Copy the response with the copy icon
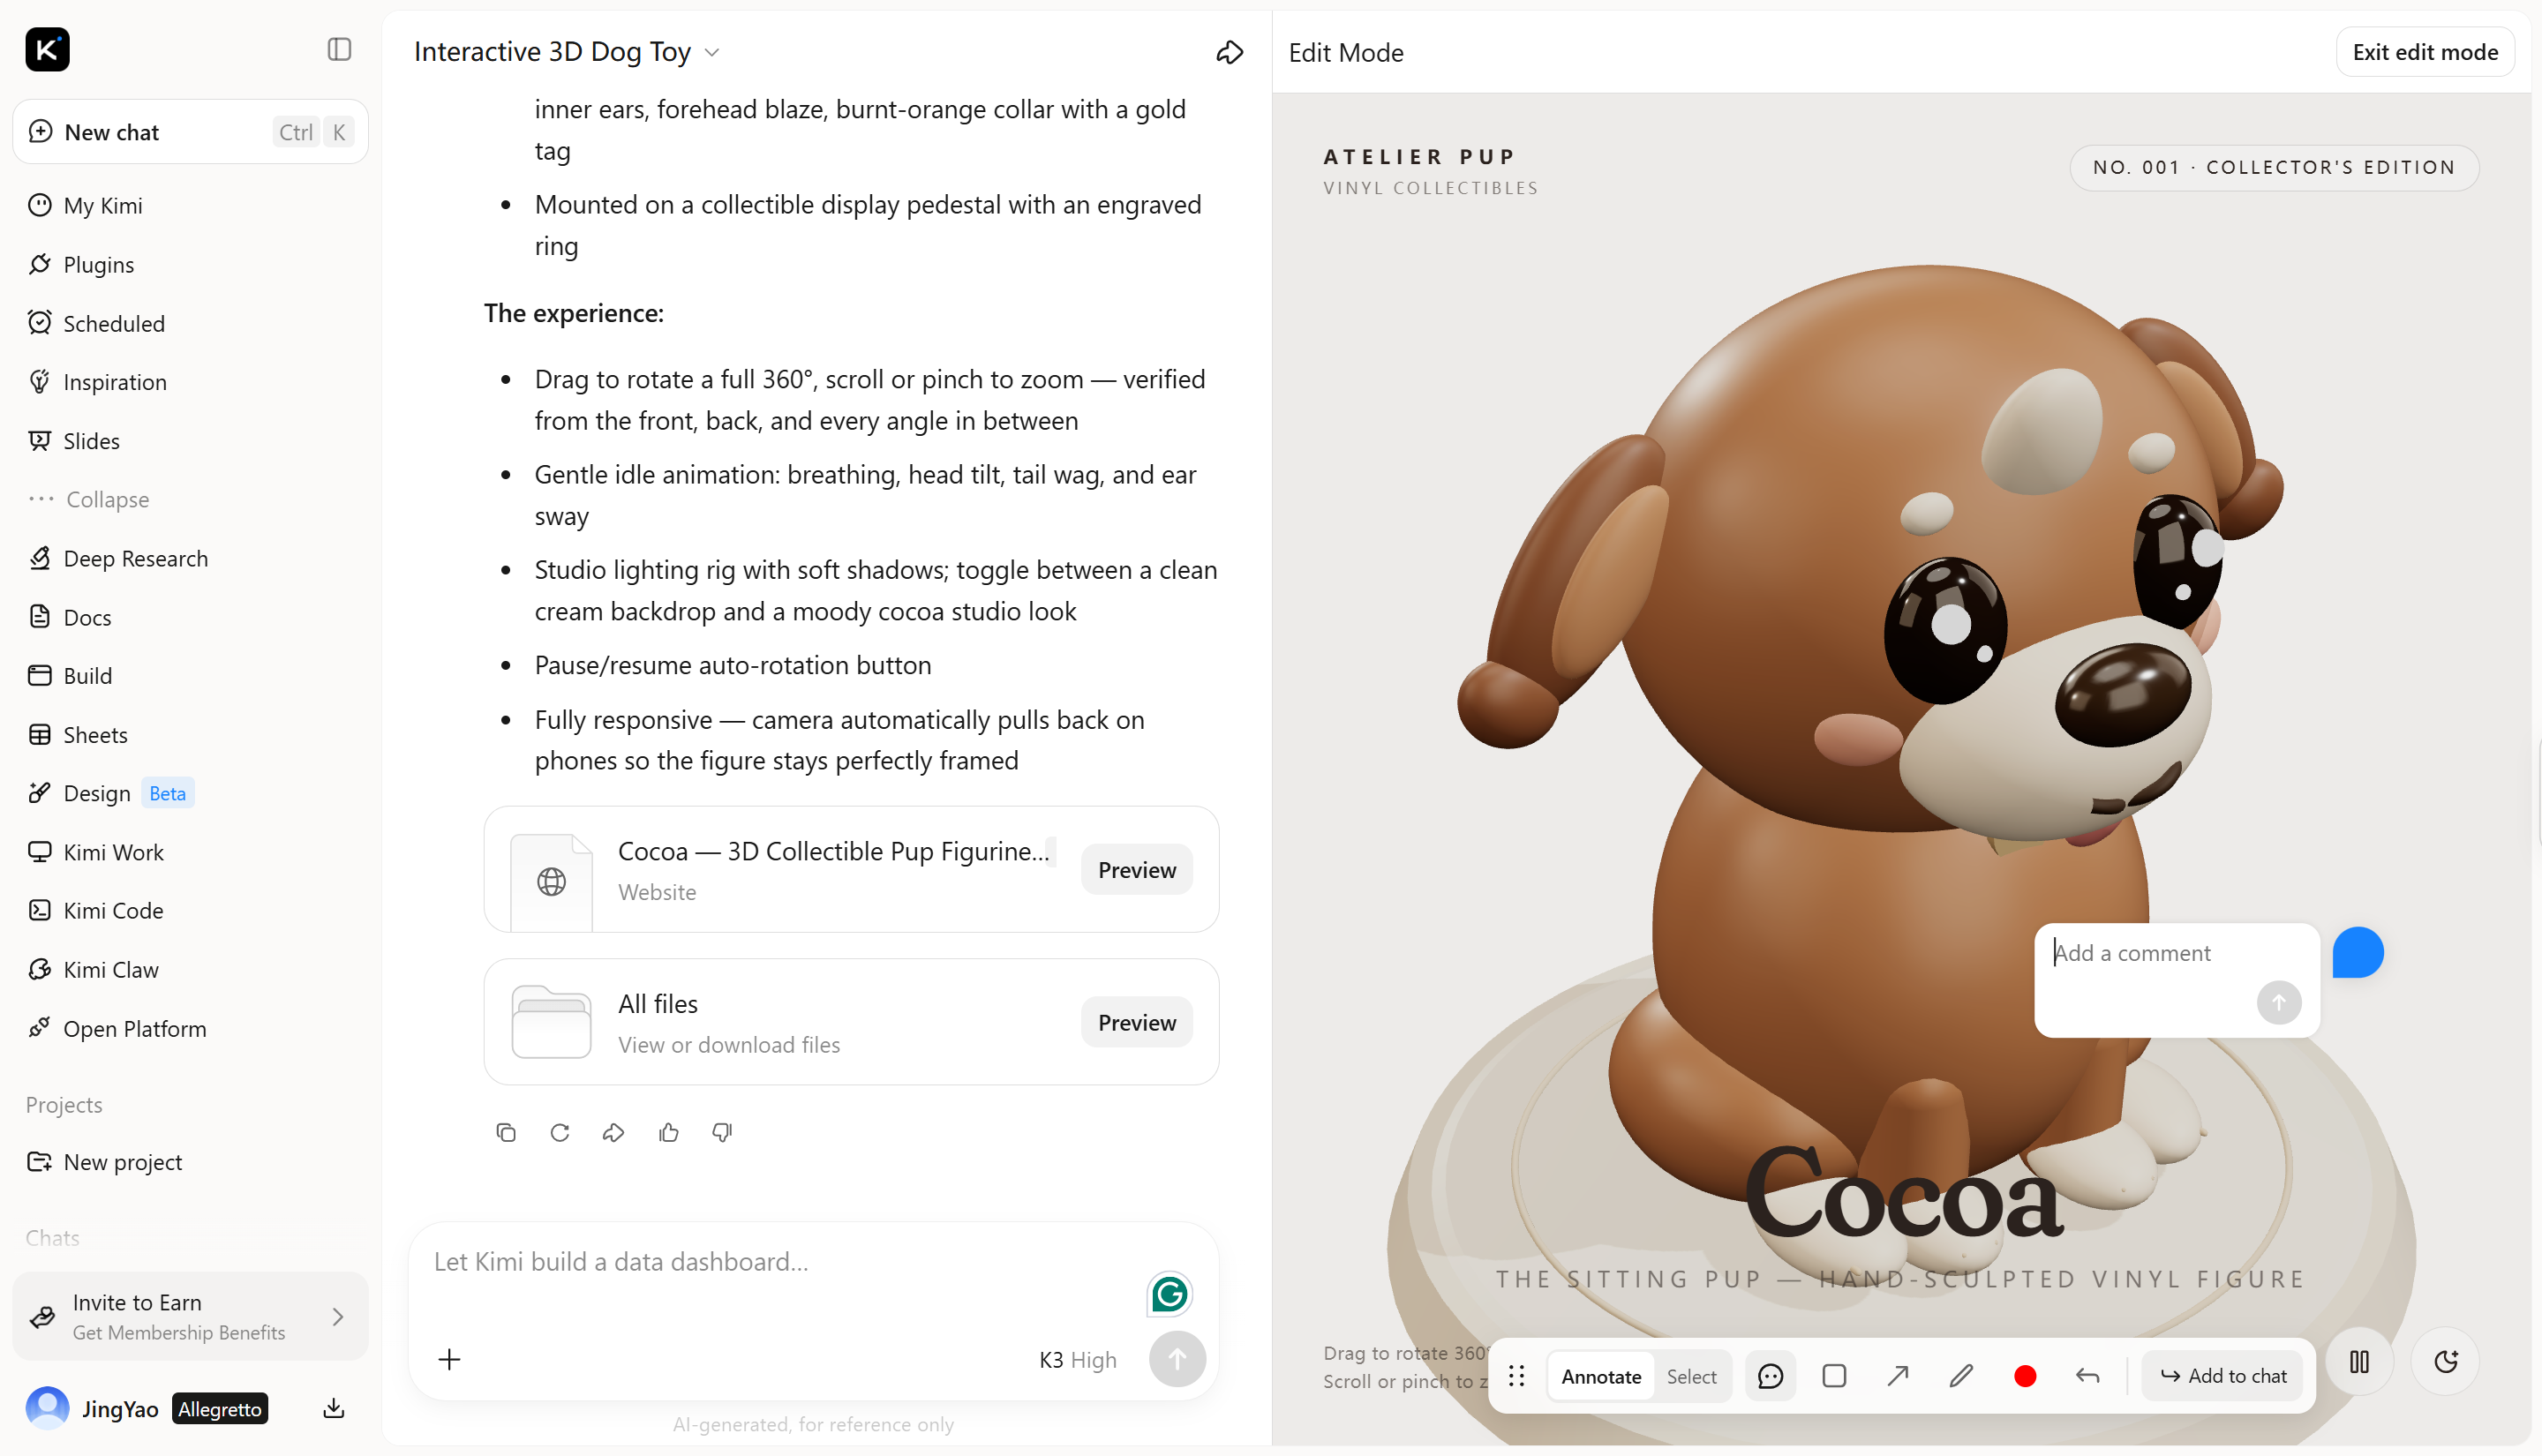 506,1132
